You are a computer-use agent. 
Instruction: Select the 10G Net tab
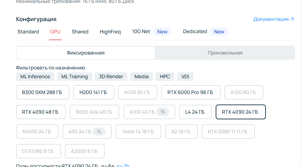click(x=141, y=31)
